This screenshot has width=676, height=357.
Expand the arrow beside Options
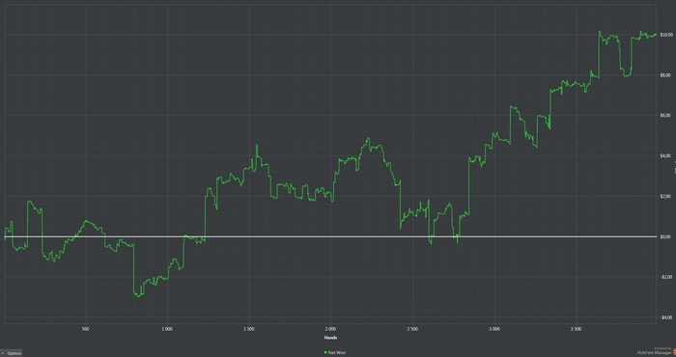click(3, 353)
